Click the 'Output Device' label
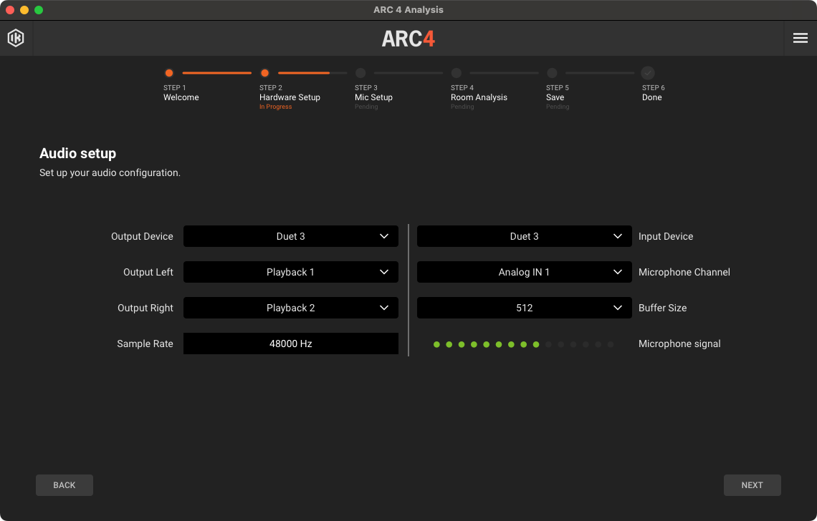 pos(142,236)
